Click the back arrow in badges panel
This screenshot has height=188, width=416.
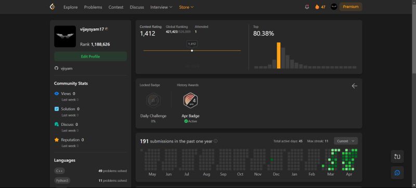(355, 86)
